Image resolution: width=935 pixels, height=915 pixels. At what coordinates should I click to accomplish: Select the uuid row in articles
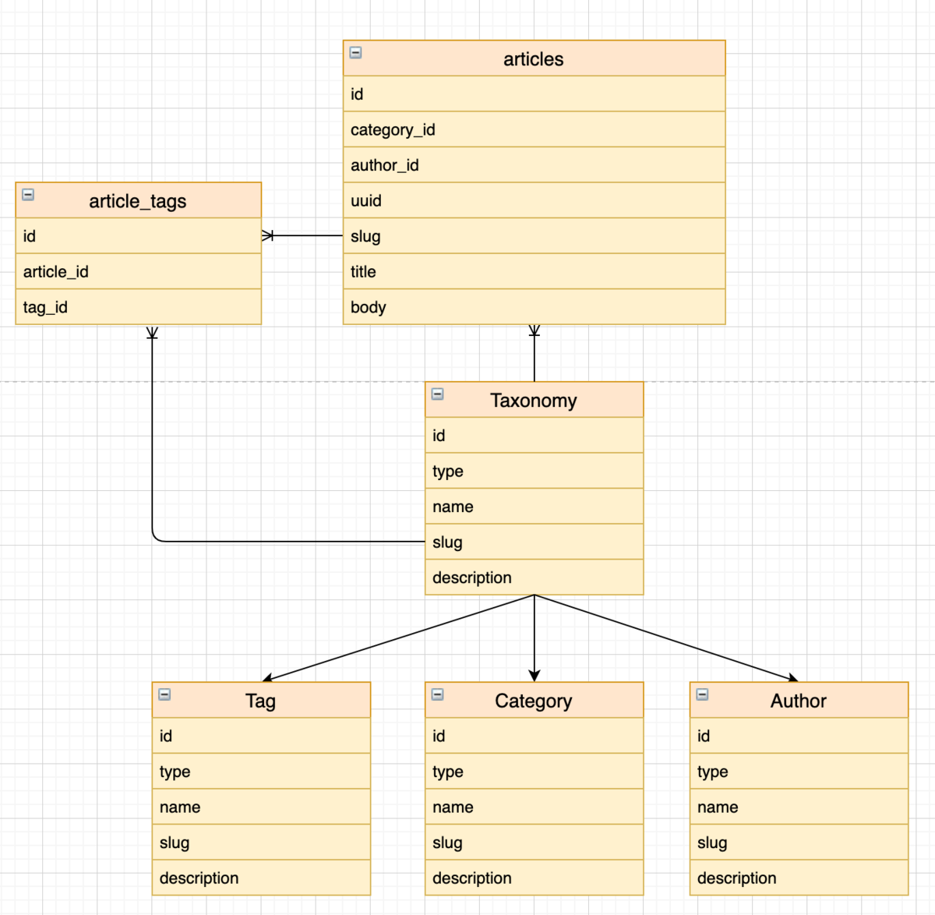pos(534,201)
